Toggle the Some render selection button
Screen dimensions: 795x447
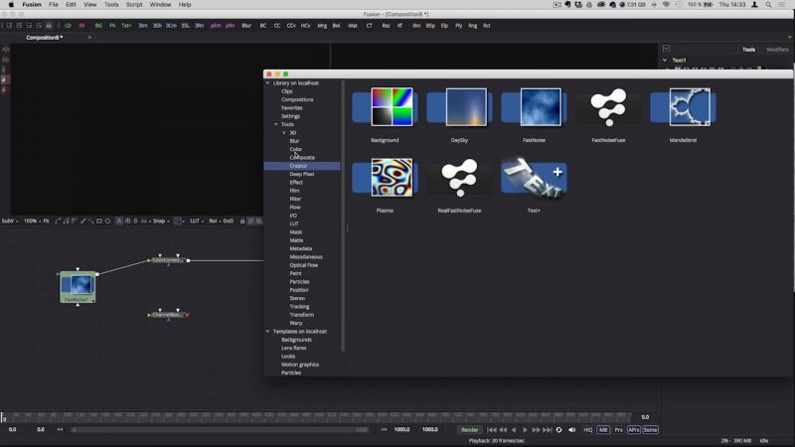tap(650, 430)
